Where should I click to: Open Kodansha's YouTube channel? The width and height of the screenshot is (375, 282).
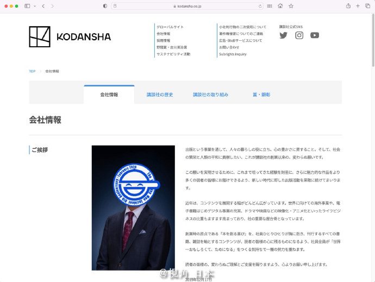pos(315,35)
